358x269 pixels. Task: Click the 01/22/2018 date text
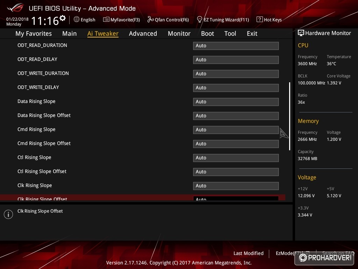point(17,19)
